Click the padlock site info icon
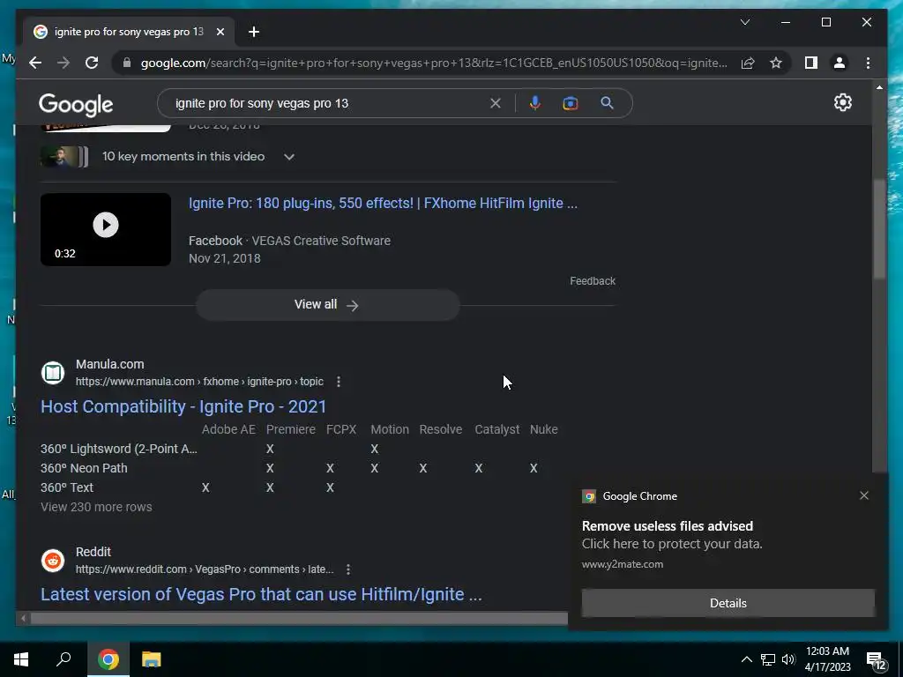 pyautogui.click(x=127, y=63)
